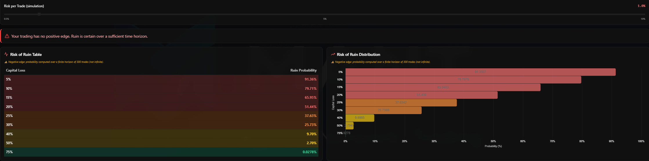
Task: Select the 75% capital loss green row
Action: click(x=161, y=152)
